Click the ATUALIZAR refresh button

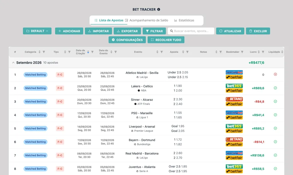(x=230, y=31)
